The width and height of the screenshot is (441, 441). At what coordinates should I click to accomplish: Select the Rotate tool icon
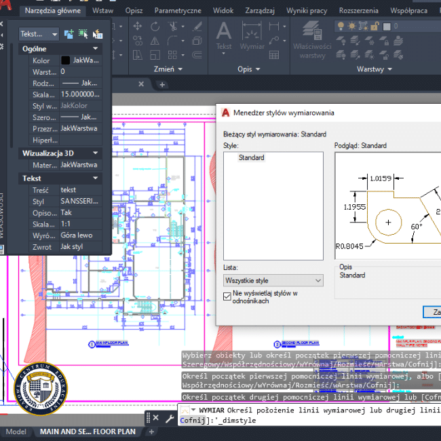tap(155, 26)
